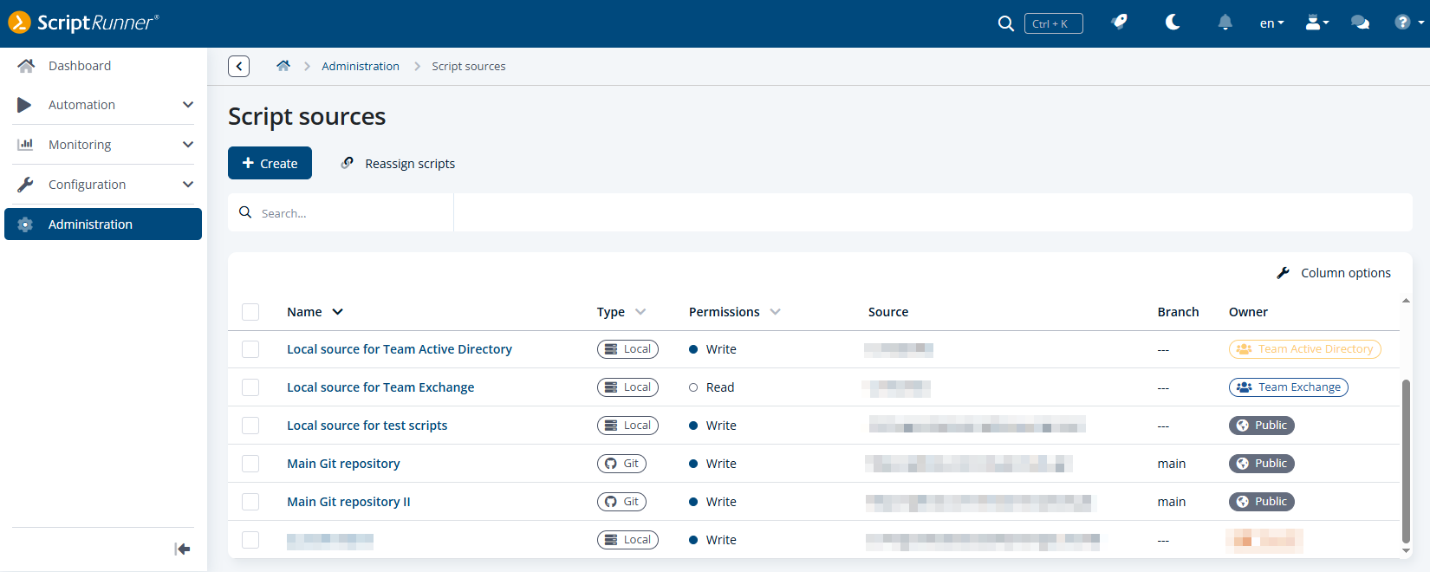
Task: Open the help menu dropdown
Action: [1409, 23]
